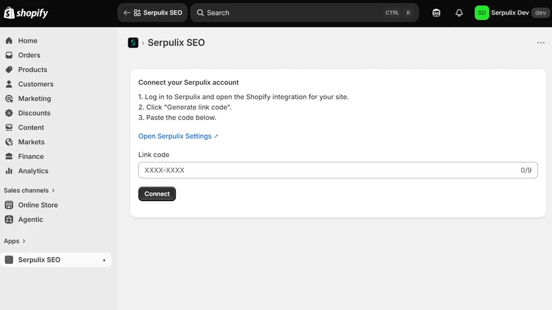Viewport: 552px width, 310px height.
Task: Open the Serpulix Dev store menu
Action: click(512, 13)
